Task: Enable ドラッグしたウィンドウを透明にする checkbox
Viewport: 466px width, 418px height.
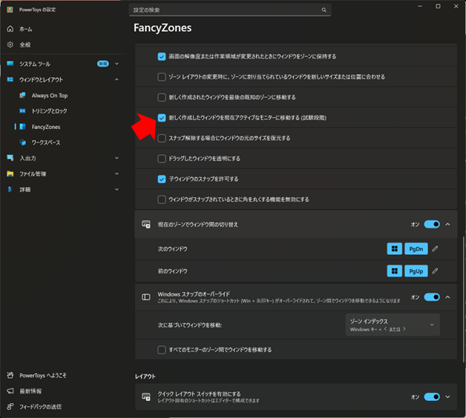Action: coord(162,159)
